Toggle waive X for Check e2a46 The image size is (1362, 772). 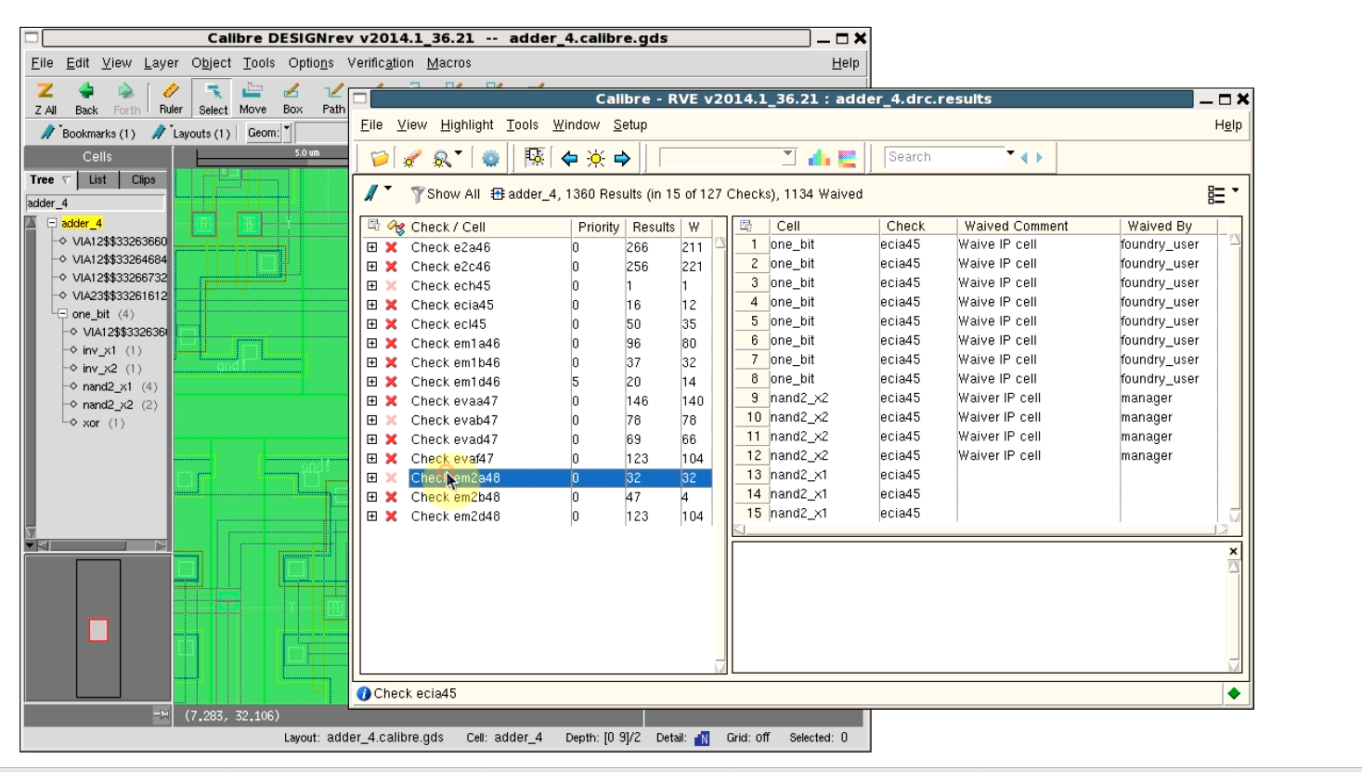tap(392, 247)
